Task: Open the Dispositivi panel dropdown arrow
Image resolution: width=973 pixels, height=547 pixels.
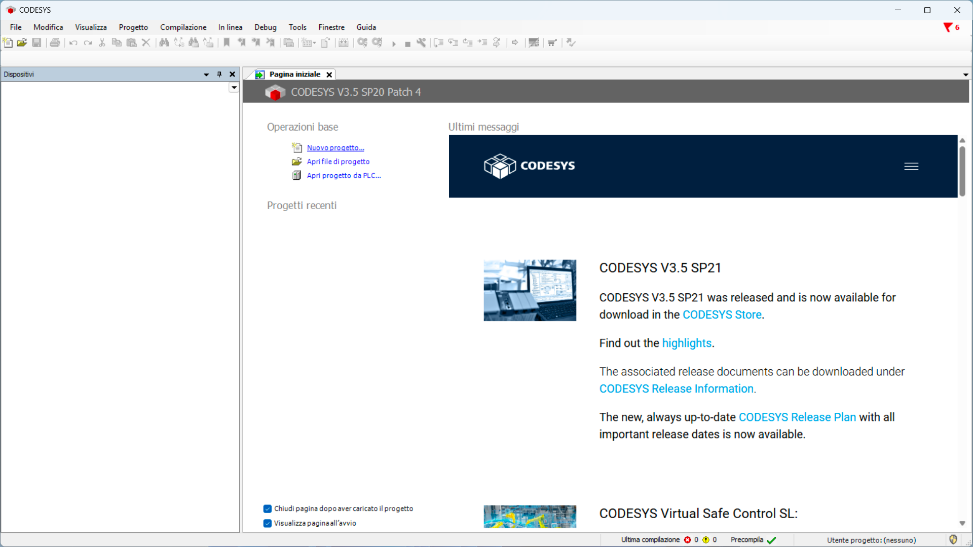Action: (206, 74)
